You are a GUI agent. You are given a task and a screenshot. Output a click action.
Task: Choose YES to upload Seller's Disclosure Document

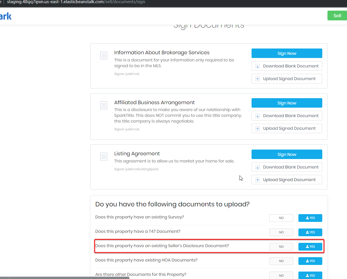point(310,247)
